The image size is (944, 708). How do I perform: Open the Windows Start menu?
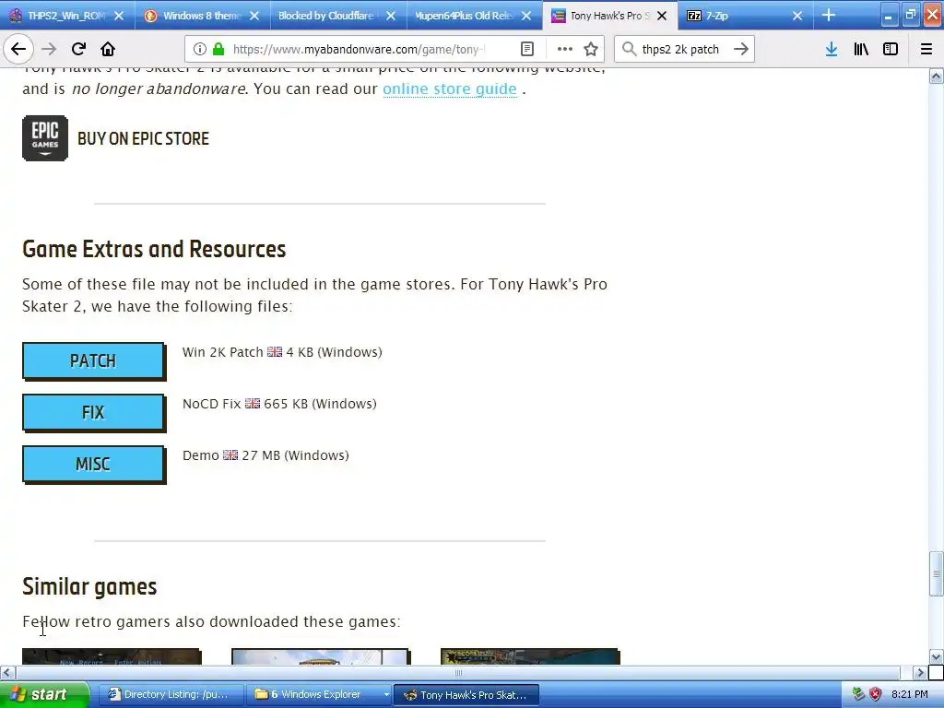44,694
